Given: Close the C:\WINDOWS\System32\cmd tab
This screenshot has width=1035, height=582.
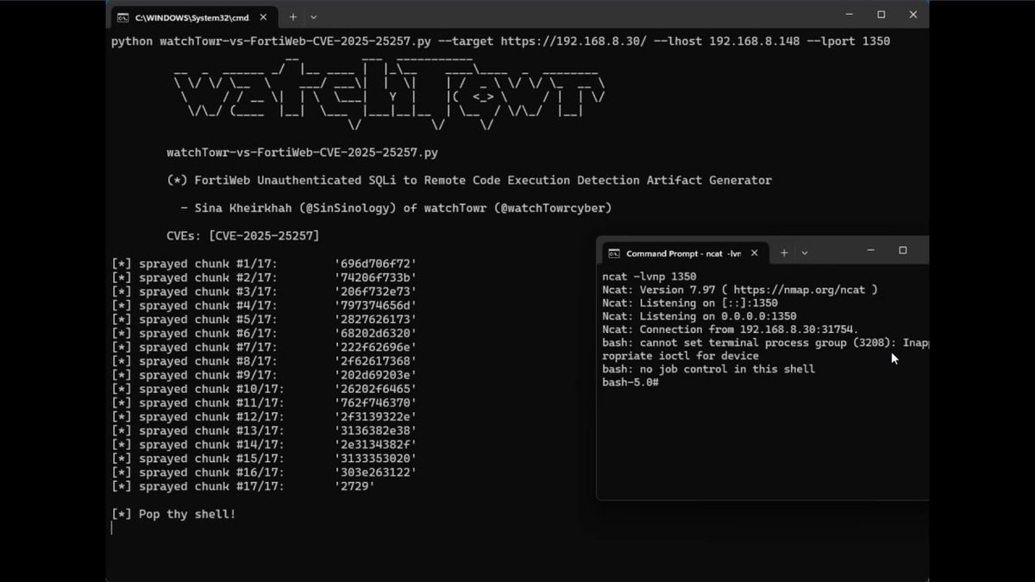Looking at the screenshot, I should tap(263, 16).
